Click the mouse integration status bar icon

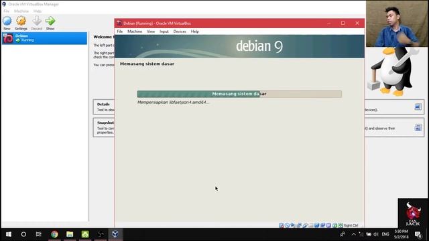click(334, 226)
